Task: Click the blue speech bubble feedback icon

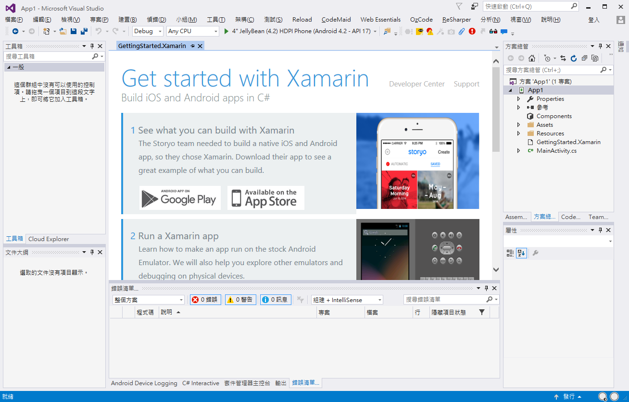Action: (504, 31)
